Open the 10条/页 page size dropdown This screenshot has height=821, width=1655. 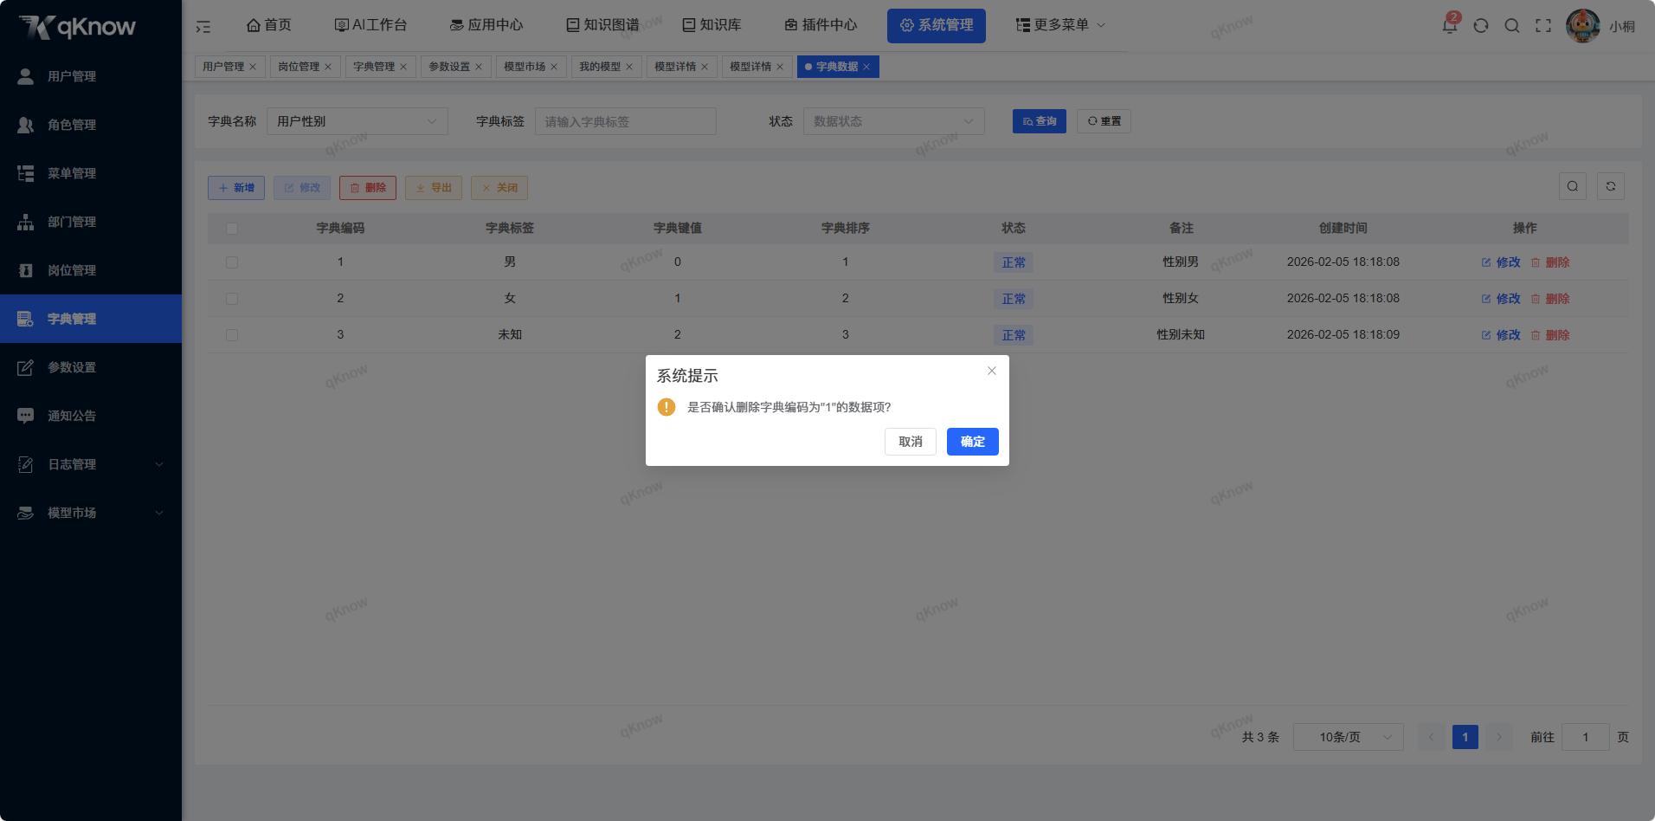[x=1349, y=737]
